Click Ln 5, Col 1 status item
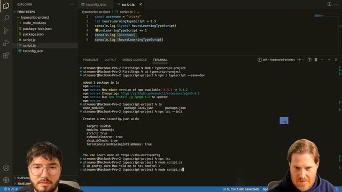 (x=240, y=189)
